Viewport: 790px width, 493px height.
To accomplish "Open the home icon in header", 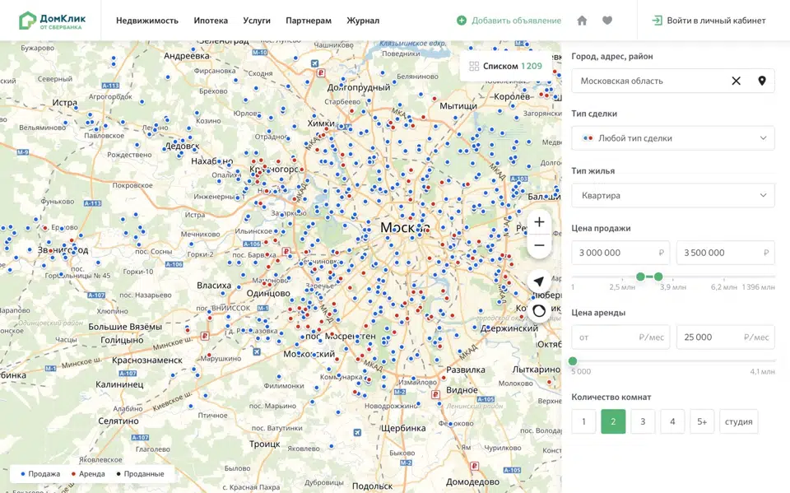I will tap(582, 21).
